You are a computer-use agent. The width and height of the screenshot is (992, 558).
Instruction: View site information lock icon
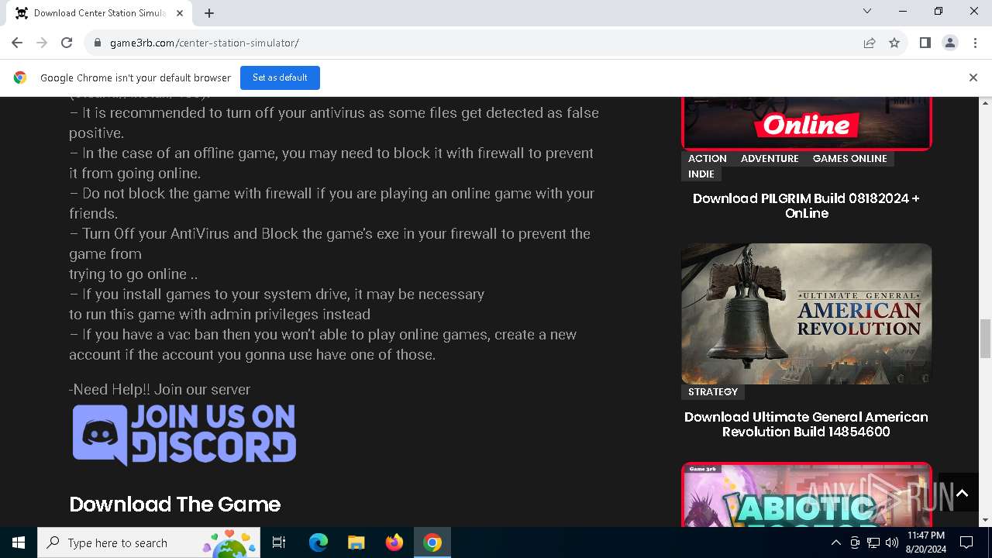(98, 43)
